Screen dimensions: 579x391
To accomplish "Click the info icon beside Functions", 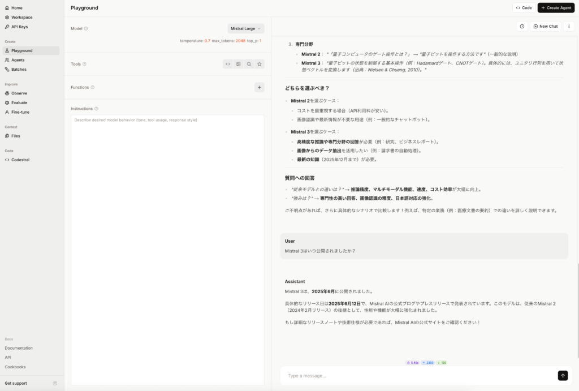I will pyautogui.click(x=93, y=87).
